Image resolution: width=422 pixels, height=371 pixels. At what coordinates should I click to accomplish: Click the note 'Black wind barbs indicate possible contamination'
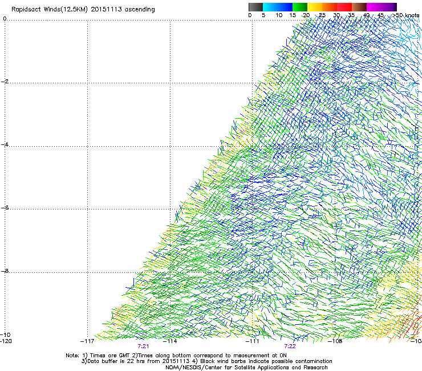[266, 361]
